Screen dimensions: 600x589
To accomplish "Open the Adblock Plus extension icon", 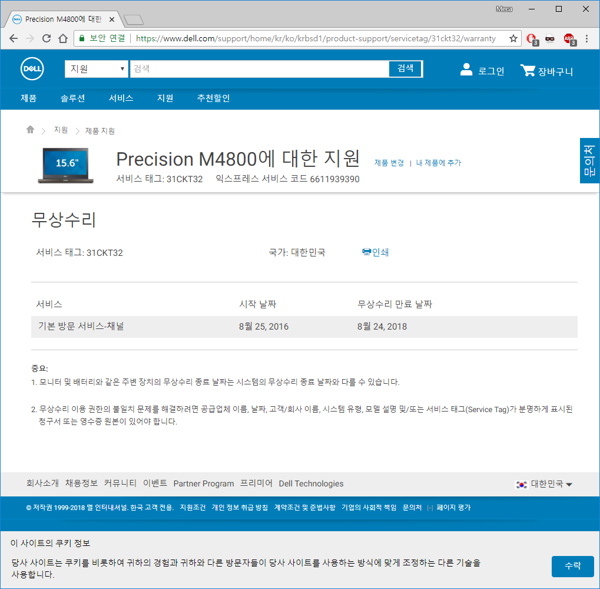I will [569, 39].
